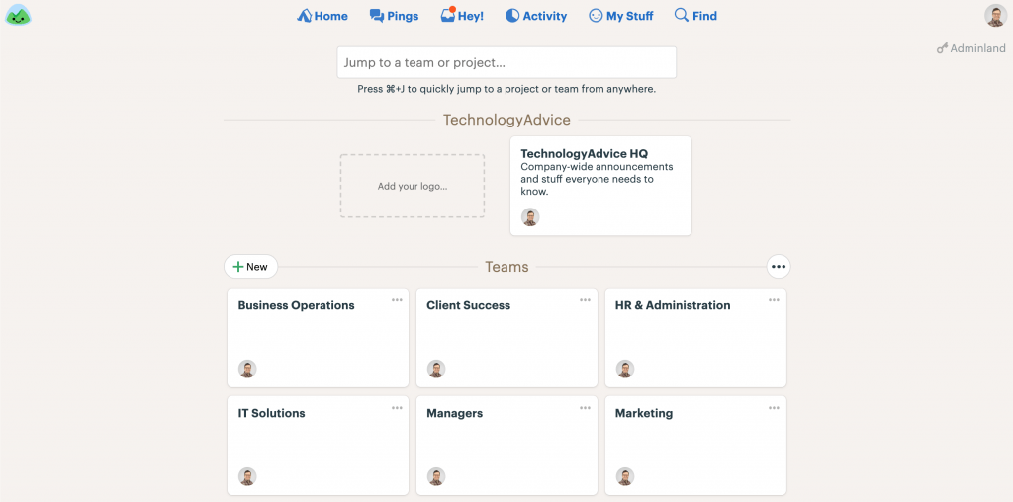Open the Marketing team

point(695,446)
